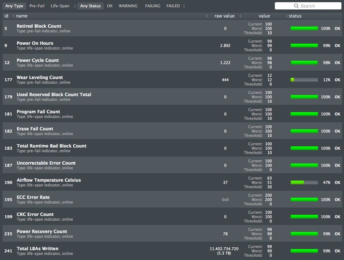Select the Power Cycle Count row
The height and width of the screenshot is (260, 344).
click(x=172, y=63)
